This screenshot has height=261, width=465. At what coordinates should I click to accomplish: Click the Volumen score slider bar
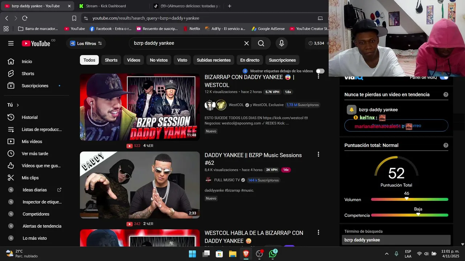click(409, 200)
